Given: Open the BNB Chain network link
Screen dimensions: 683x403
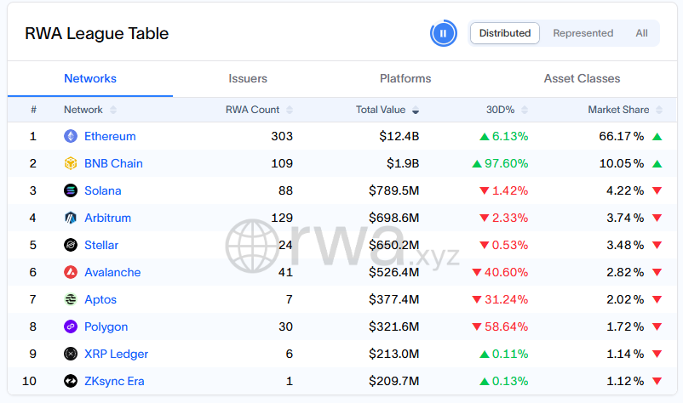Looking at the screenshot, I should coord(113,163).
